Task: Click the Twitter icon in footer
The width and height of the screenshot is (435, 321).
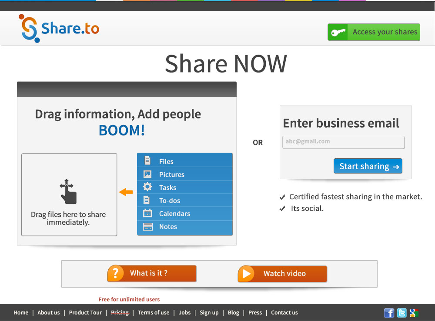Action: pos(402,313)
